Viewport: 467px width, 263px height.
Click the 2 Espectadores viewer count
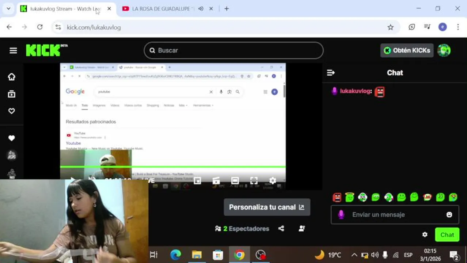tap(242, 229)
